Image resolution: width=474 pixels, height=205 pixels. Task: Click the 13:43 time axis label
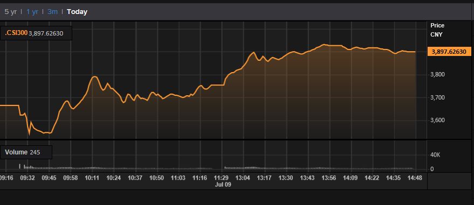coord(307,178)
